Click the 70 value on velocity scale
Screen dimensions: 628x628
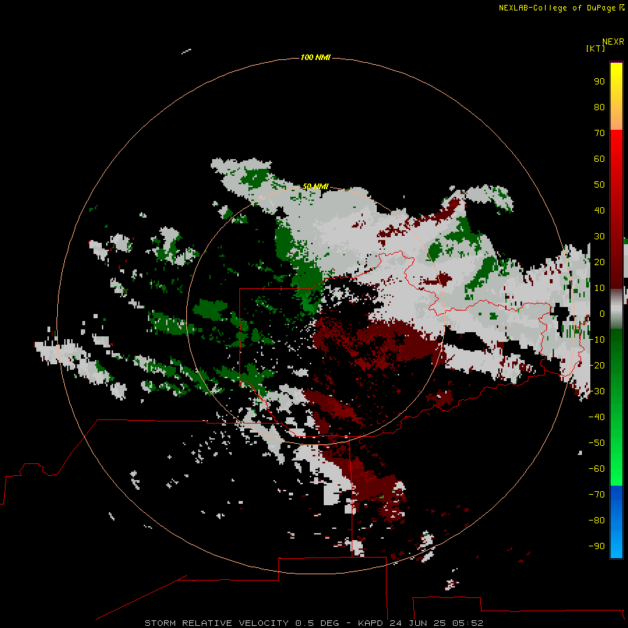[x=599, y=133]
